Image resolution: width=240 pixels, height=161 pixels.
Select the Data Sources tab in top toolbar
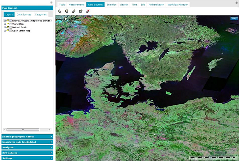coord(96,4)
